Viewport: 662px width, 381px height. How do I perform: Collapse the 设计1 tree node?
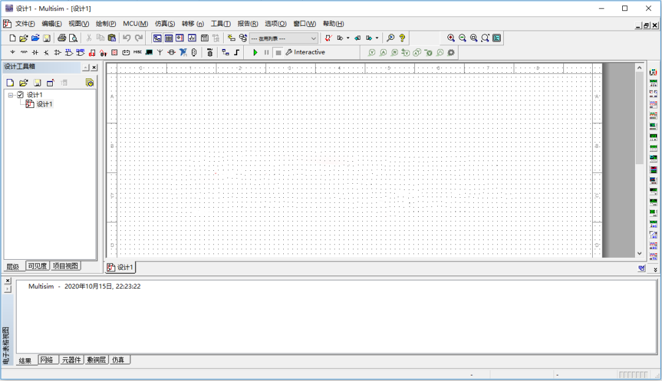[11, 95]
